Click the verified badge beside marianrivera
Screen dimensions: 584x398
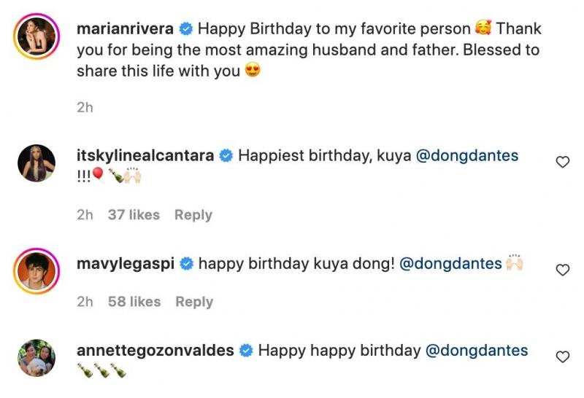pos(185,30)
